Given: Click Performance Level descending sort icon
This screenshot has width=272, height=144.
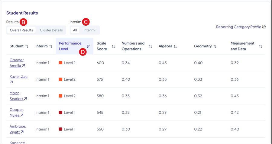Looking at the screenshot, I should pyautogui.click(x=88, y=46).
